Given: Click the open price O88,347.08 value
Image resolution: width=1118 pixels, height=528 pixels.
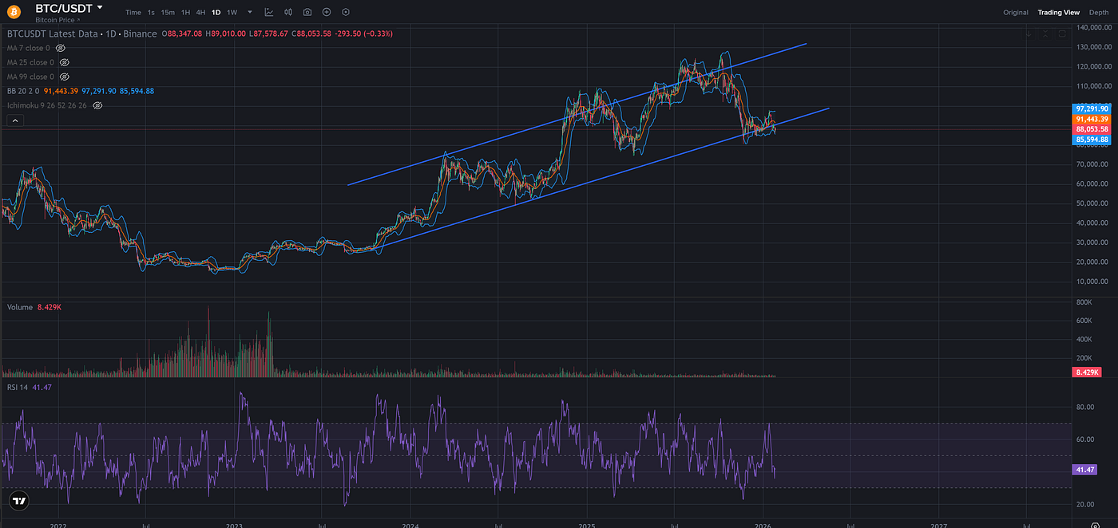Looking at the screenshot, I should coord(182,33).
